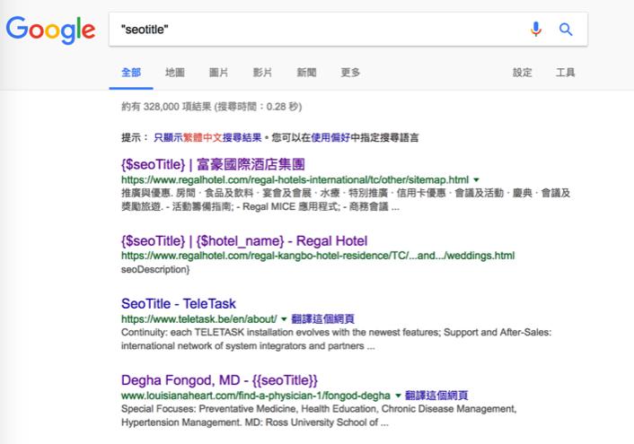This screenshot has width=634, height=444.
Task: Expand dropdown arrow beside louisianaheart.com URL
Action: click(x=398, y=396)
